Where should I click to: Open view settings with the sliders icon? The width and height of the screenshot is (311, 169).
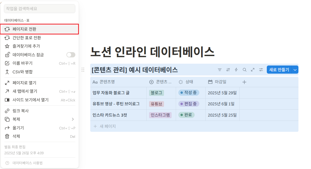coord(261,70)
